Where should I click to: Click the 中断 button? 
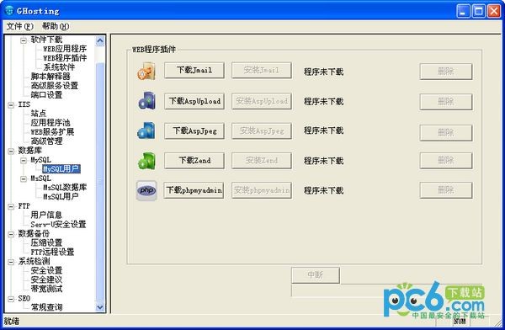click(x=316, y=275)
